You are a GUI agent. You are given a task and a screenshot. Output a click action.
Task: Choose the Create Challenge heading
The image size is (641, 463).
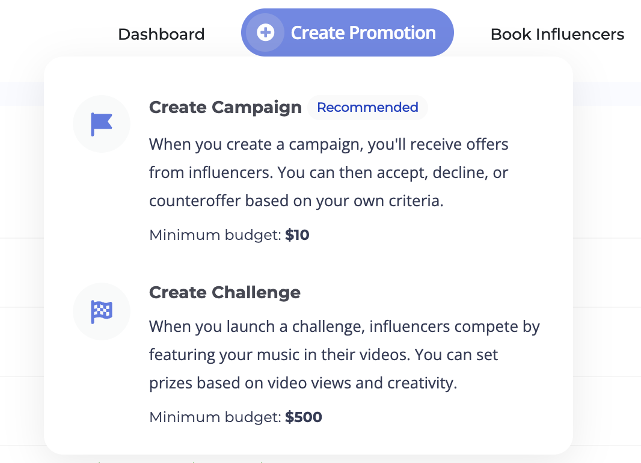point(224,293)
